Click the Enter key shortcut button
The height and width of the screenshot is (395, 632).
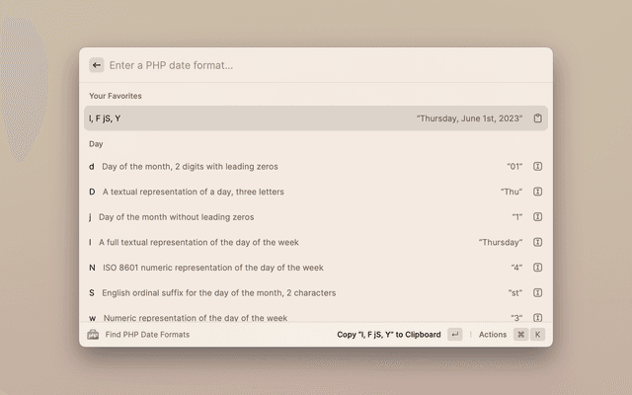tap(454, 335)
